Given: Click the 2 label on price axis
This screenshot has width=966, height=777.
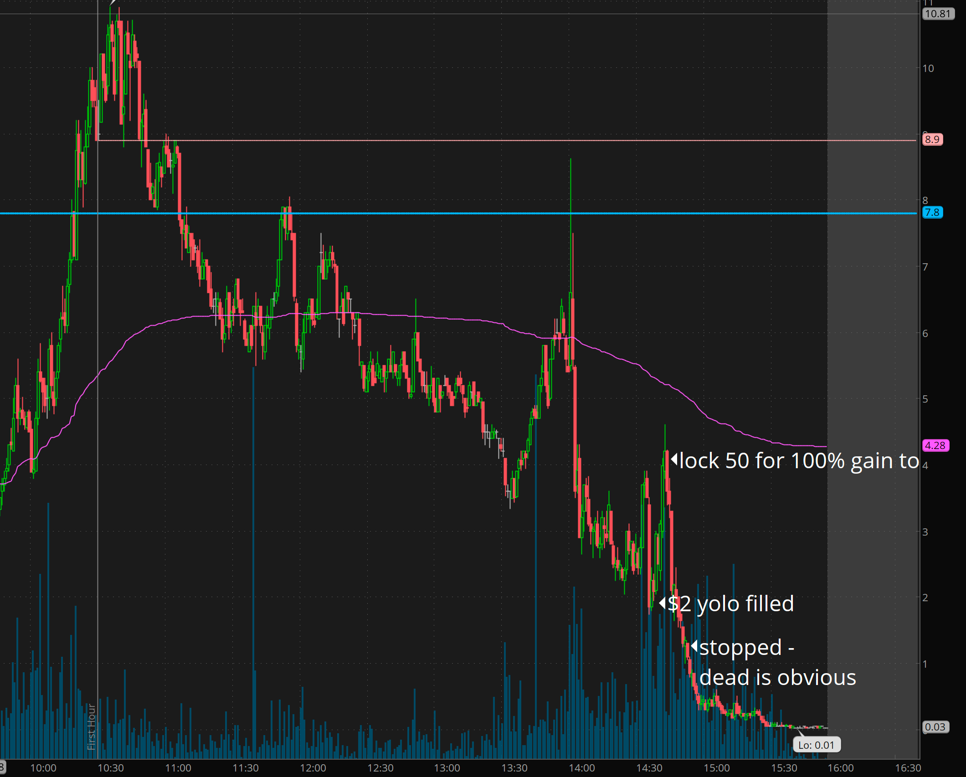Looking at the screenshot, I should pos(925,598).
